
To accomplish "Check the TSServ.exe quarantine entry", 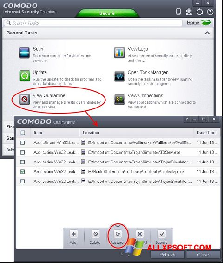I will pos(22,152).
